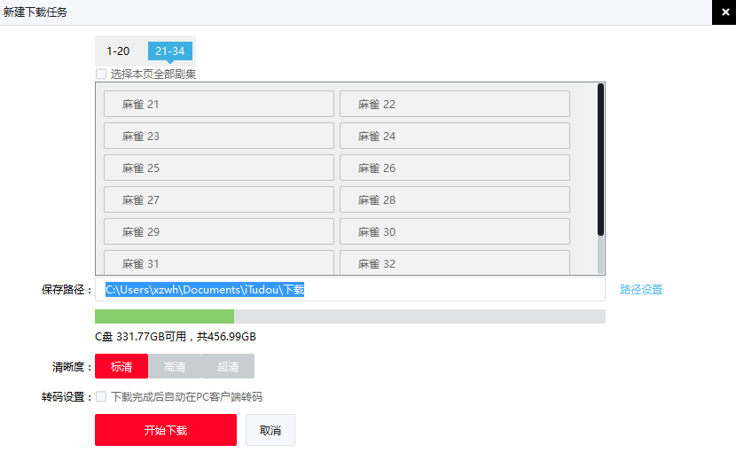The width and height of the screenshot is (736, 453).
Task: Select episode 麻雀 32
Action: [x=454, y=263]
